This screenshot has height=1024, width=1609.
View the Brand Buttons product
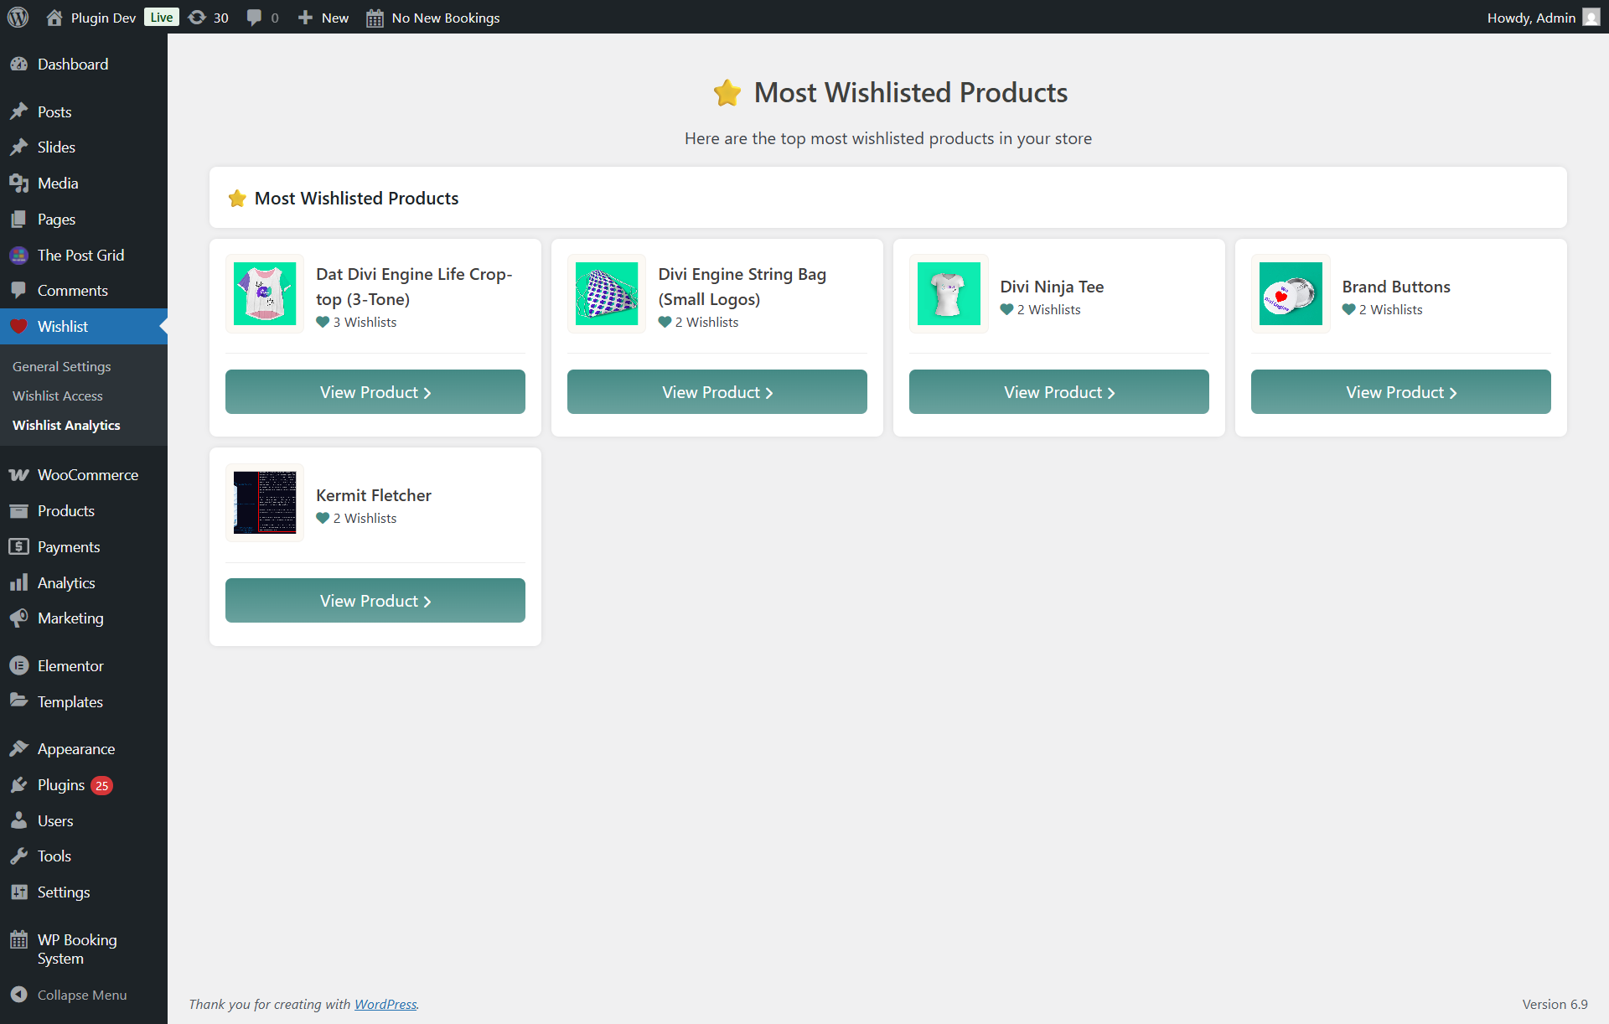[1400, 392]
